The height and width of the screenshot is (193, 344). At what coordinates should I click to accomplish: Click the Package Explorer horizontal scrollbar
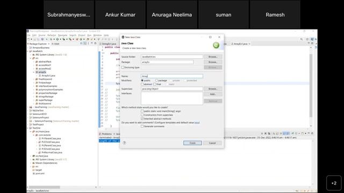click(45, 187)
